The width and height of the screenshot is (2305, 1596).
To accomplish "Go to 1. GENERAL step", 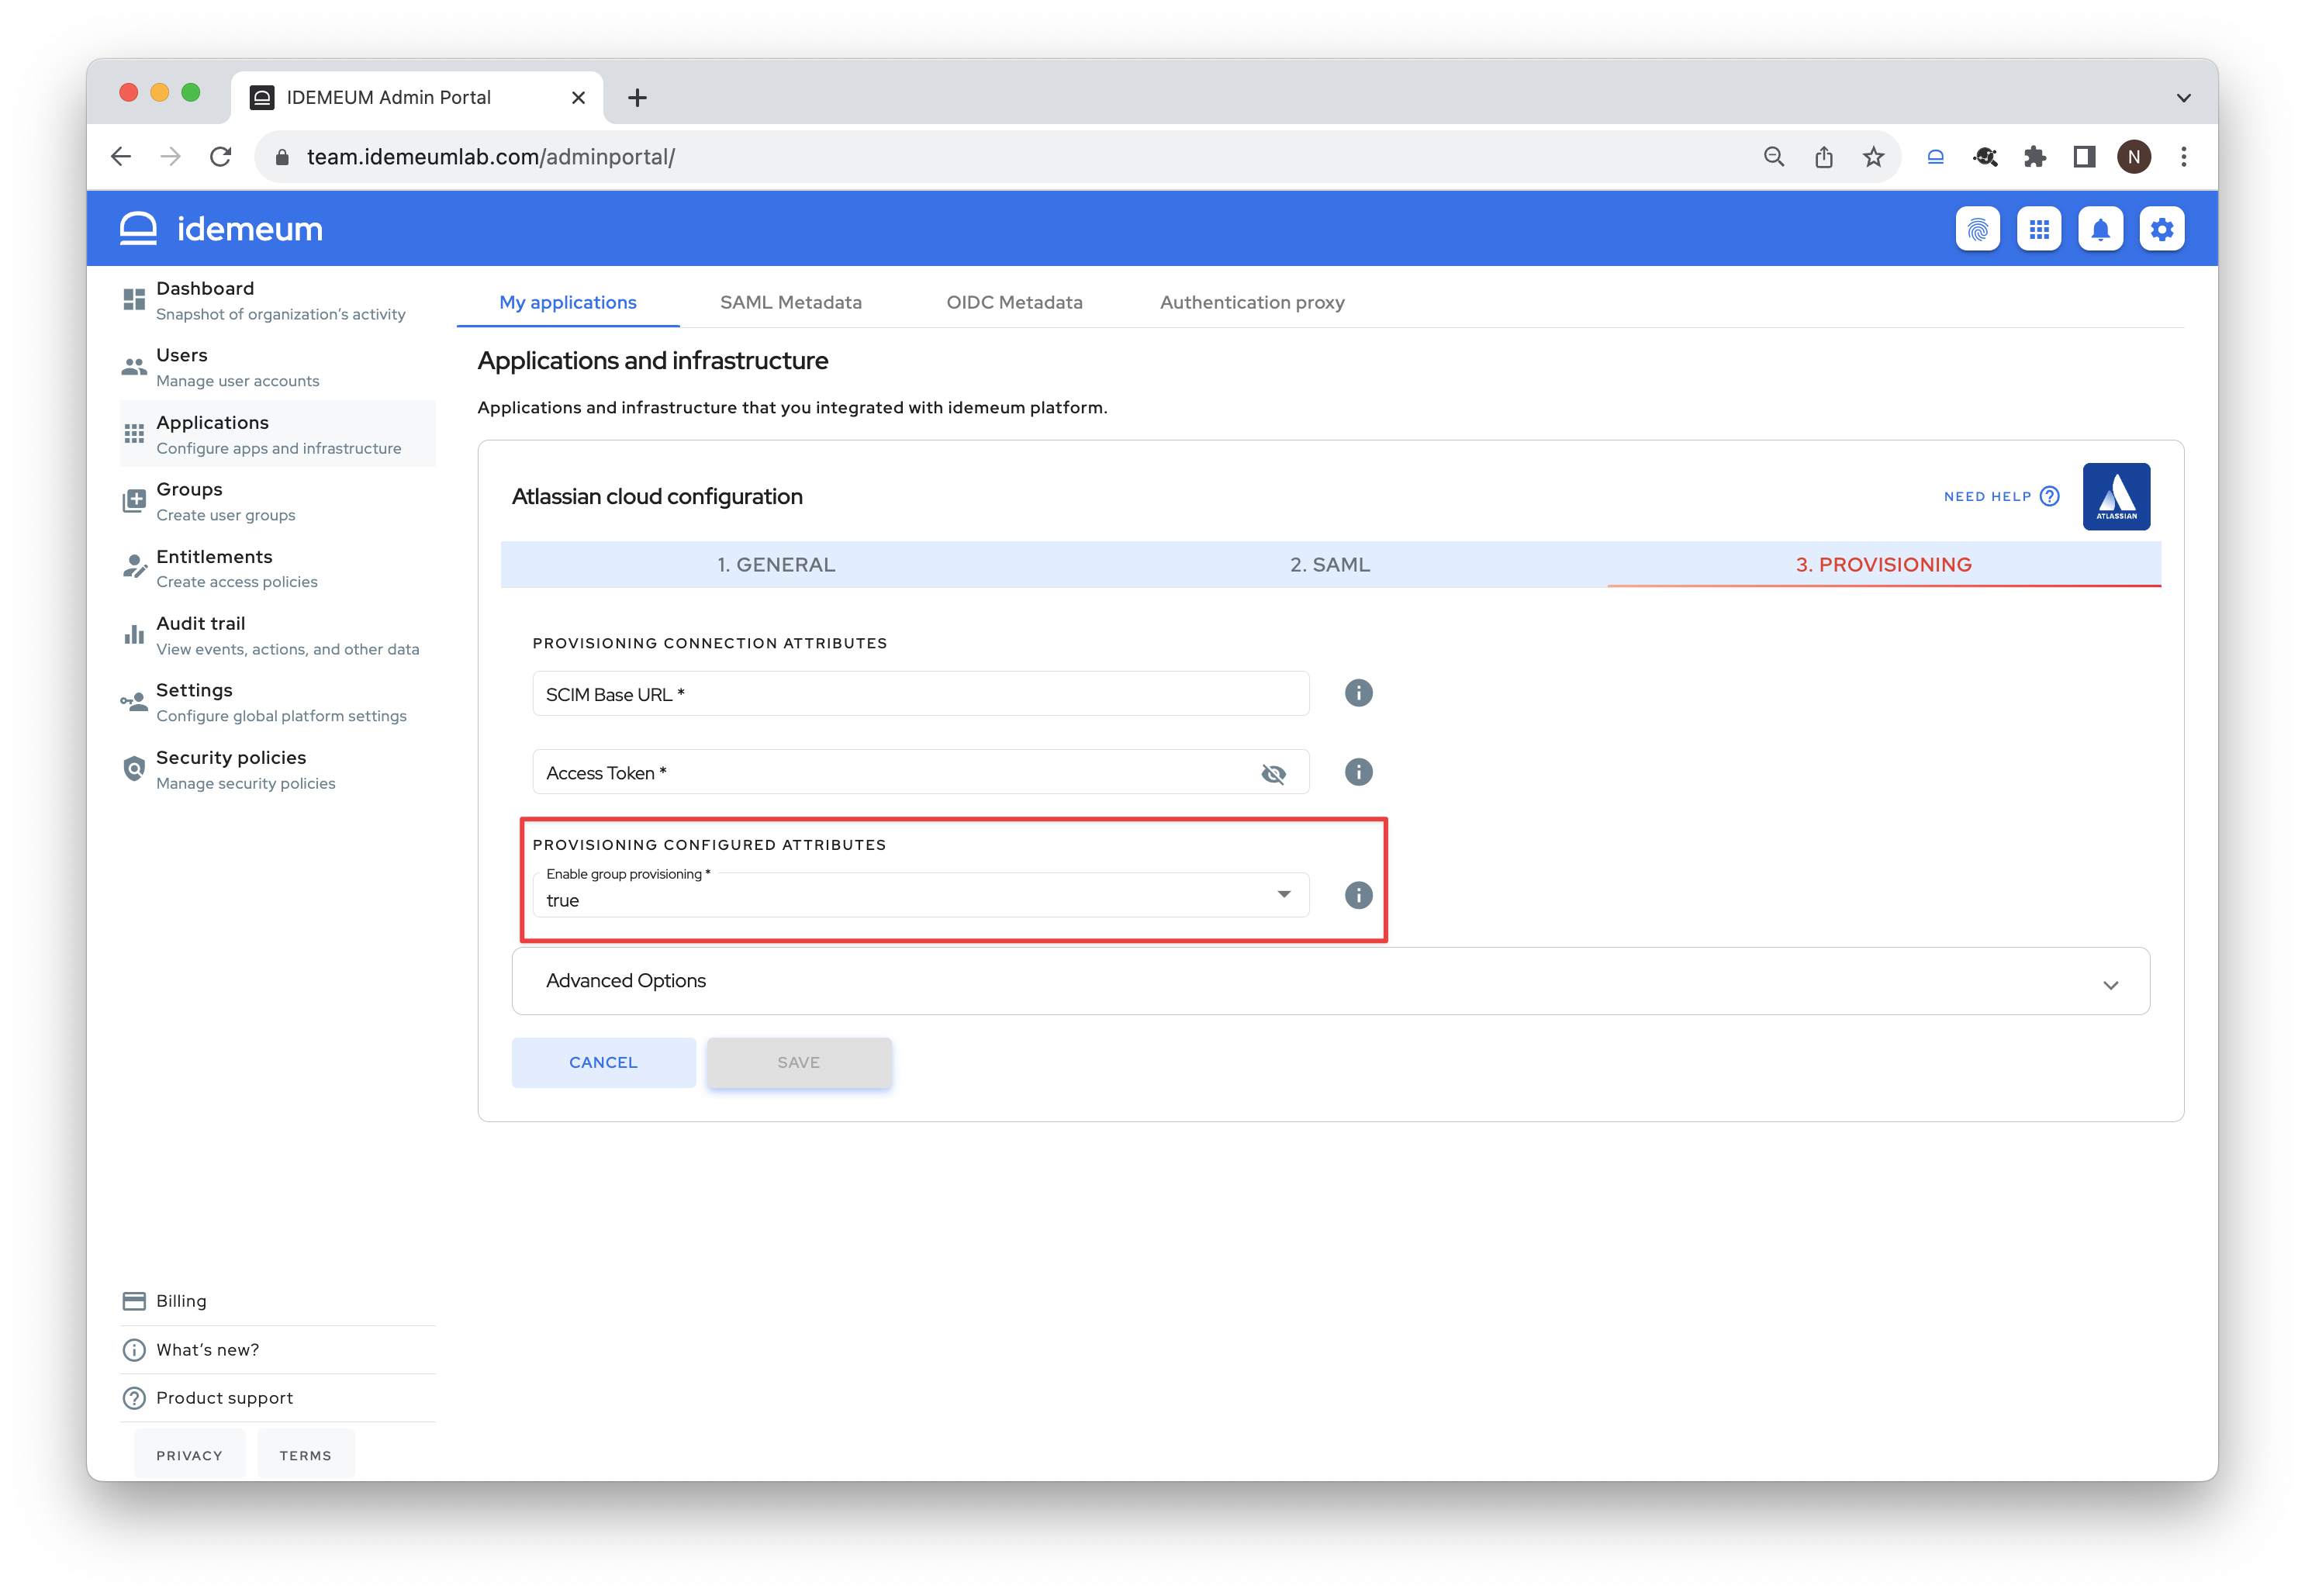I will tap(776, 564).
